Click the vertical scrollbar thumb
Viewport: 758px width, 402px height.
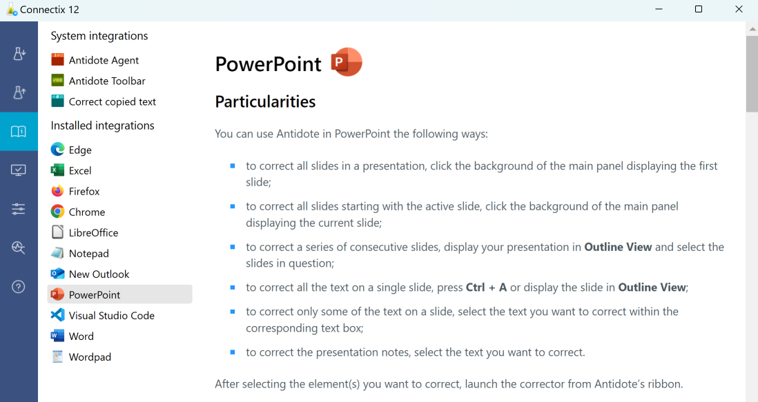pos(752,72)
